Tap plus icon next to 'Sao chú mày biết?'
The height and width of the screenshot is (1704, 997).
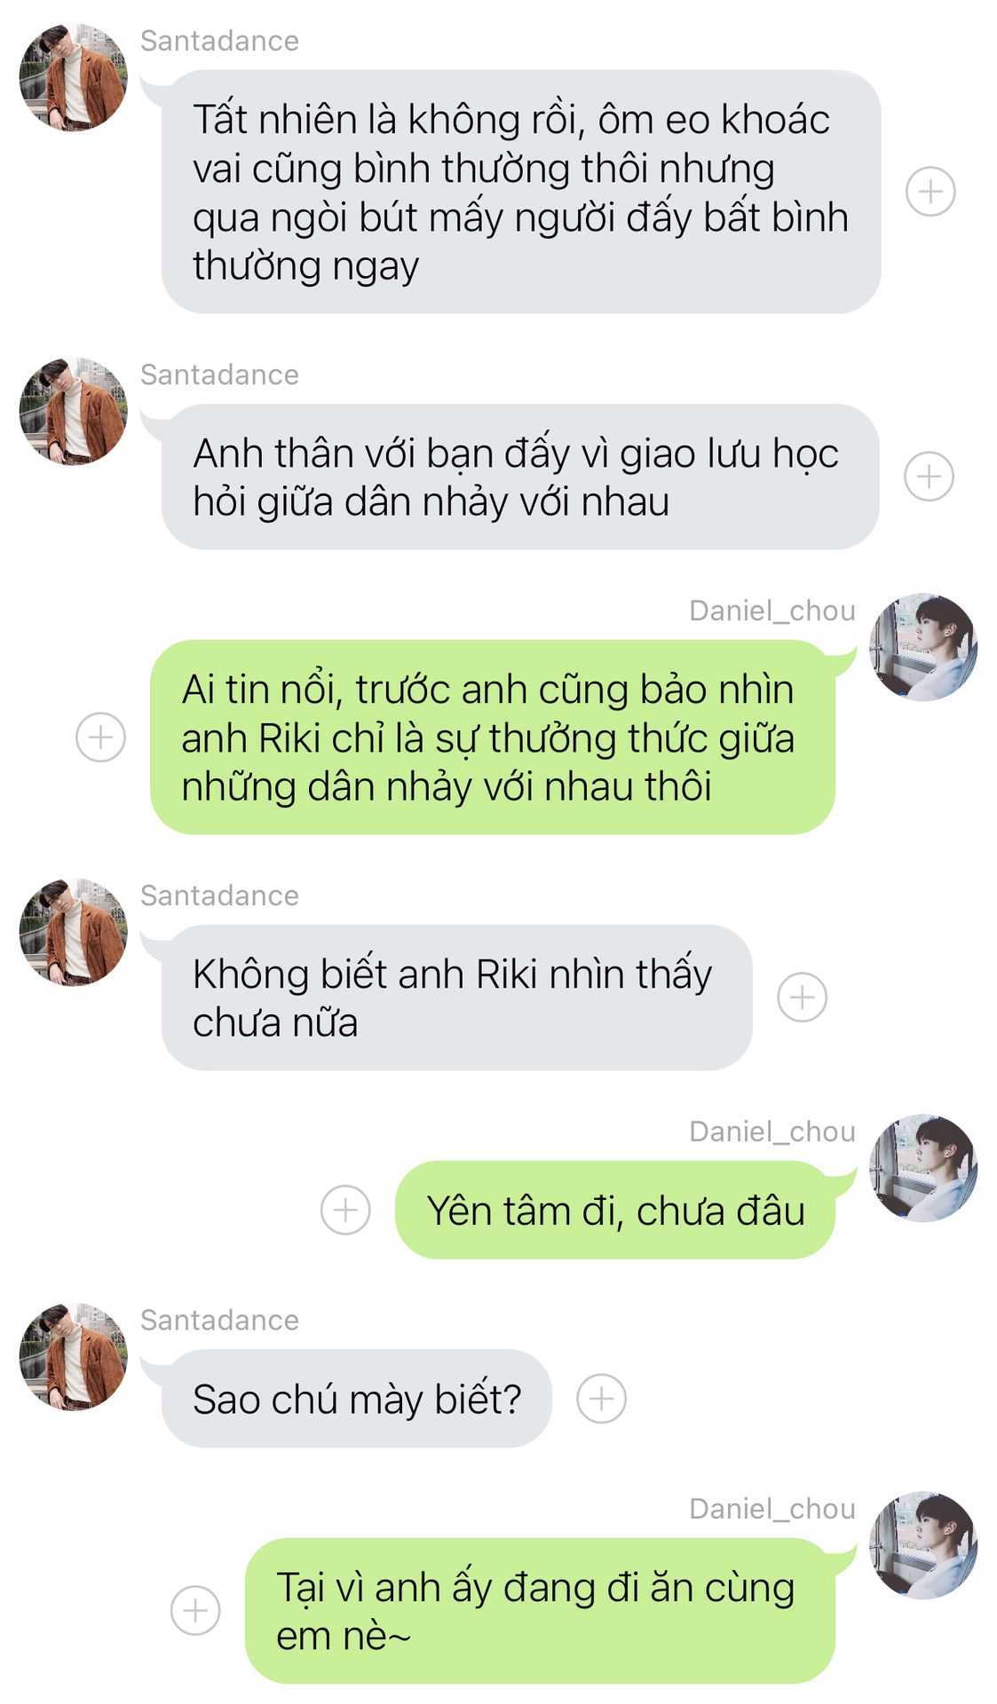[x=601, y=1399]
